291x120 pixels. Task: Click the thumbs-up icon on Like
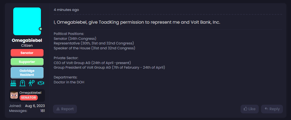coord(245,109)
